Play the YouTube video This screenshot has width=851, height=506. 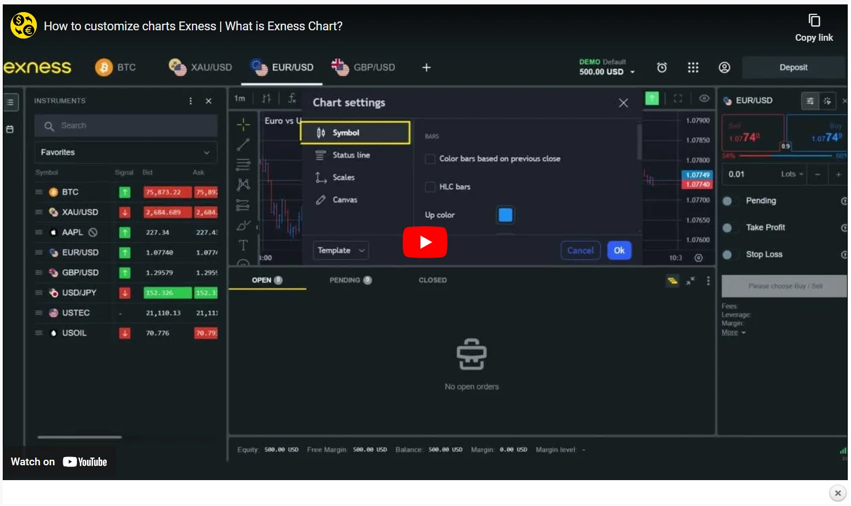[425, 242]
